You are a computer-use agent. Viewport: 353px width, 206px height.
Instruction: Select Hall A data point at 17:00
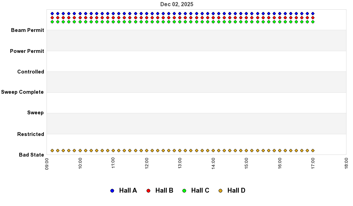(x=313, y=14)
